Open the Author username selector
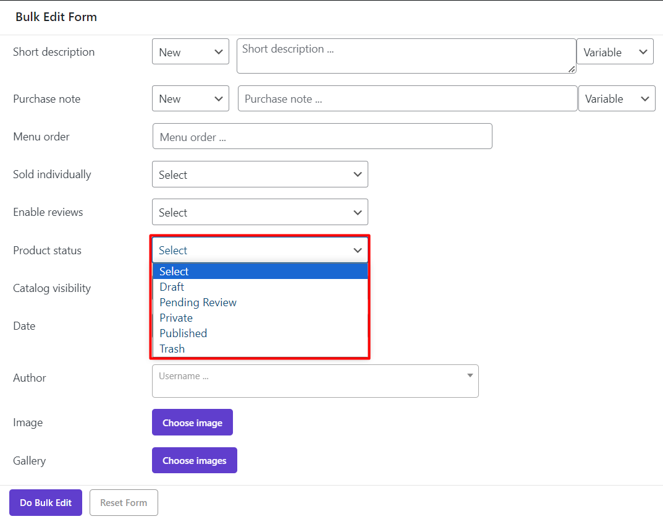Image resolution: width=663 pixels, height=519 pixels. pos(315,380)
